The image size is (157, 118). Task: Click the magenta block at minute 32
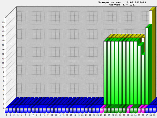128,110
